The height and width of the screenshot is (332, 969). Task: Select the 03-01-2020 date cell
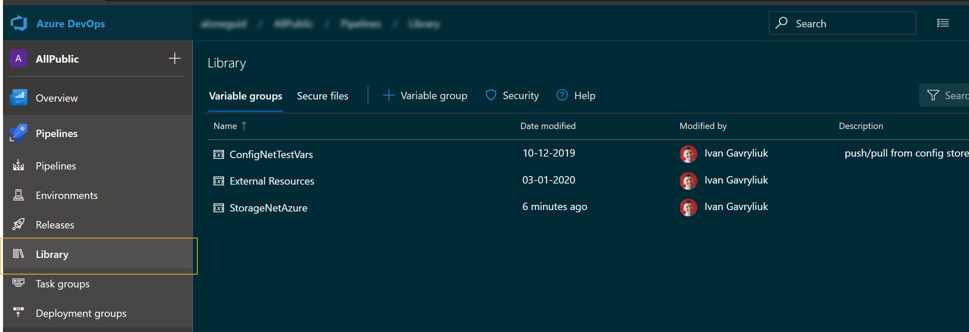coord(548,180)
